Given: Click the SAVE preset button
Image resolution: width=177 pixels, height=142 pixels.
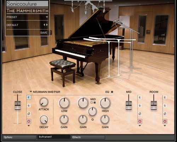Looking at the screenshot, I should (44, 33).
